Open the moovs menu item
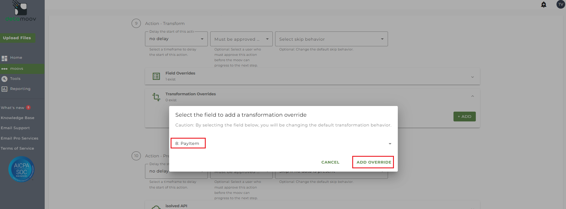The height and width of the screenshot is (209, 566). point(17,69)
